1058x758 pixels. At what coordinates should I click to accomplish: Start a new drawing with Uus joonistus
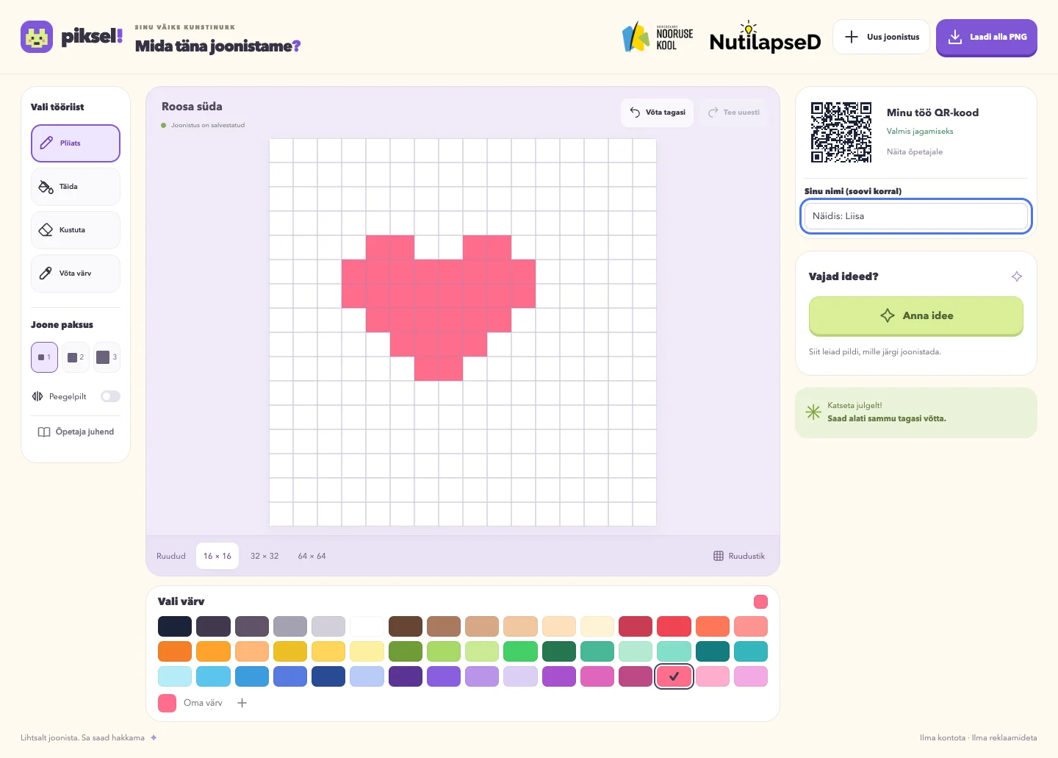tap(881, 37)
